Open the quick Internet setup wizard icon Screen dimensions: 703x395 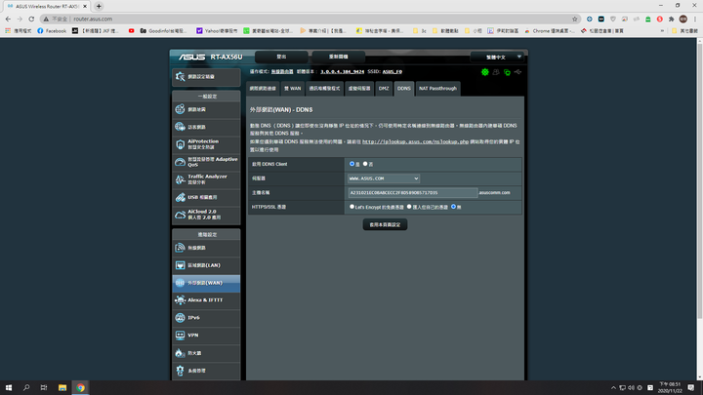181,77
